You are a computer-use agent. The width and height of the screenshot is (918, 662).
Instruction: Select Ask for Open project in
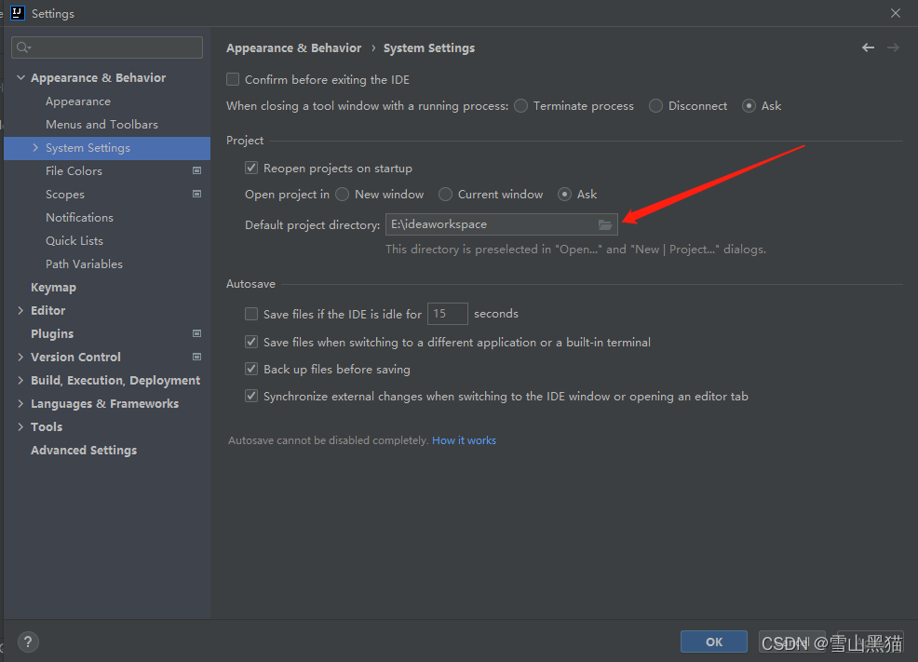[564, 195]
